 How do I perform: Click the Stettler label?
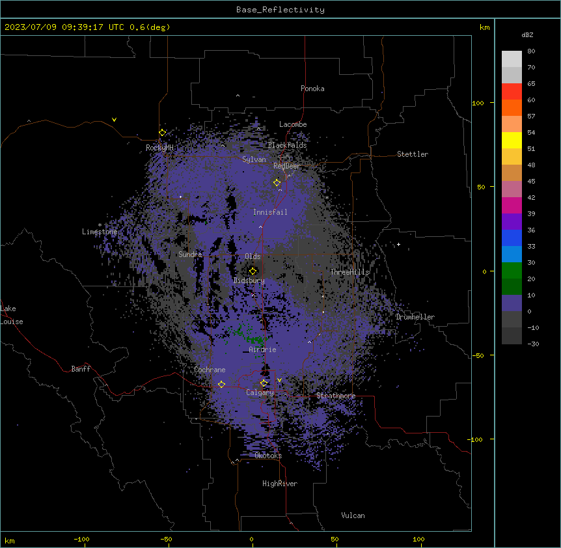coord(413,154)
